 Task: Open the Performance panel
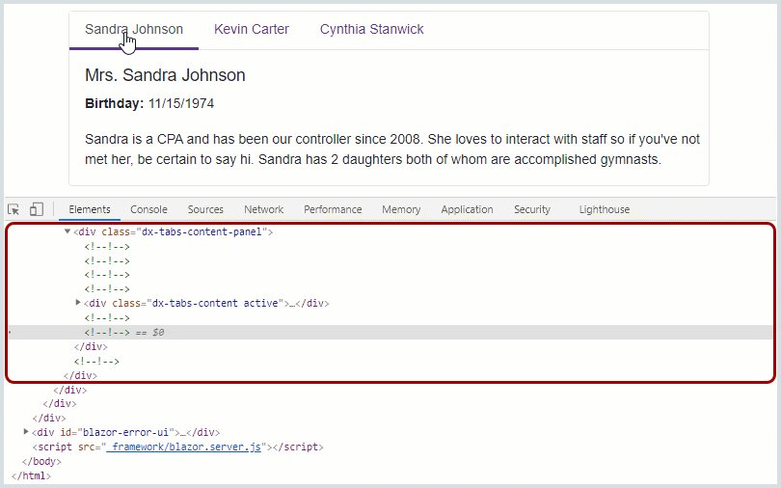click(x=333, y=209)
